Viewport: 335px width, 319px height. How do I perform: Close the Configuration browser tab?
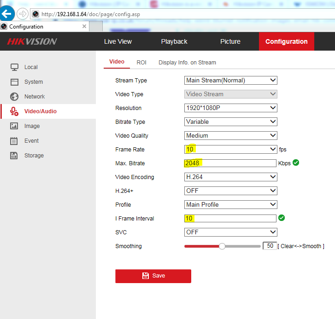(84, 26)
